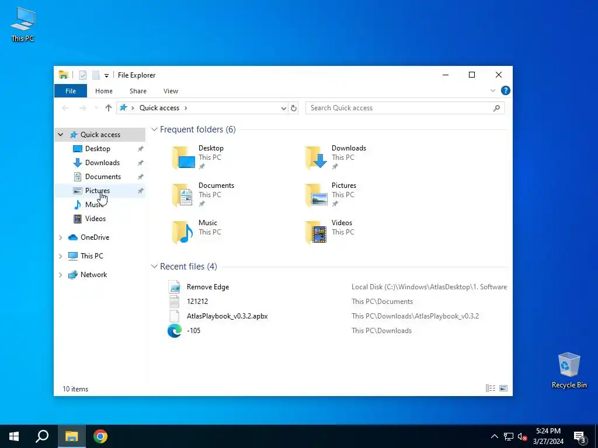This screenshot has height=448, width=598.
Task: Open recent locations dropdown arrow
Action: pos(96,108)
